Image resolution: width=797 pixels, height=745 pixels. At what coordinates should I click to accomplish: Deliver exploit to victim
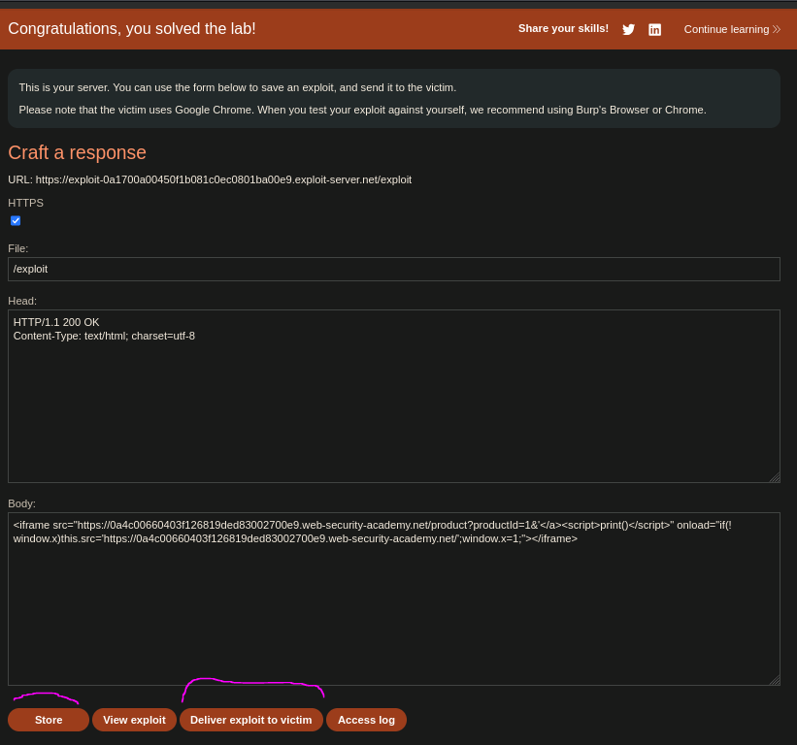(x=251, y=720)
